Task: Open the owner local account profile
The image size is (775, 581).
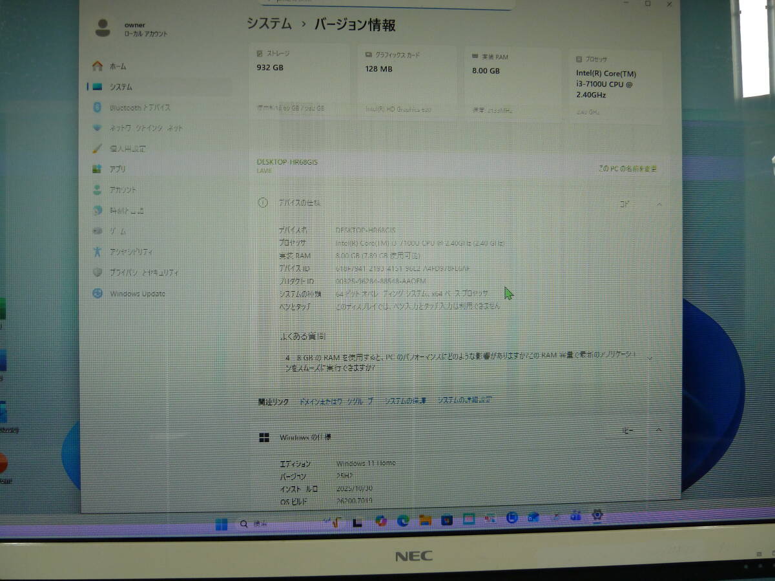Action: click(x=132, y=28)
